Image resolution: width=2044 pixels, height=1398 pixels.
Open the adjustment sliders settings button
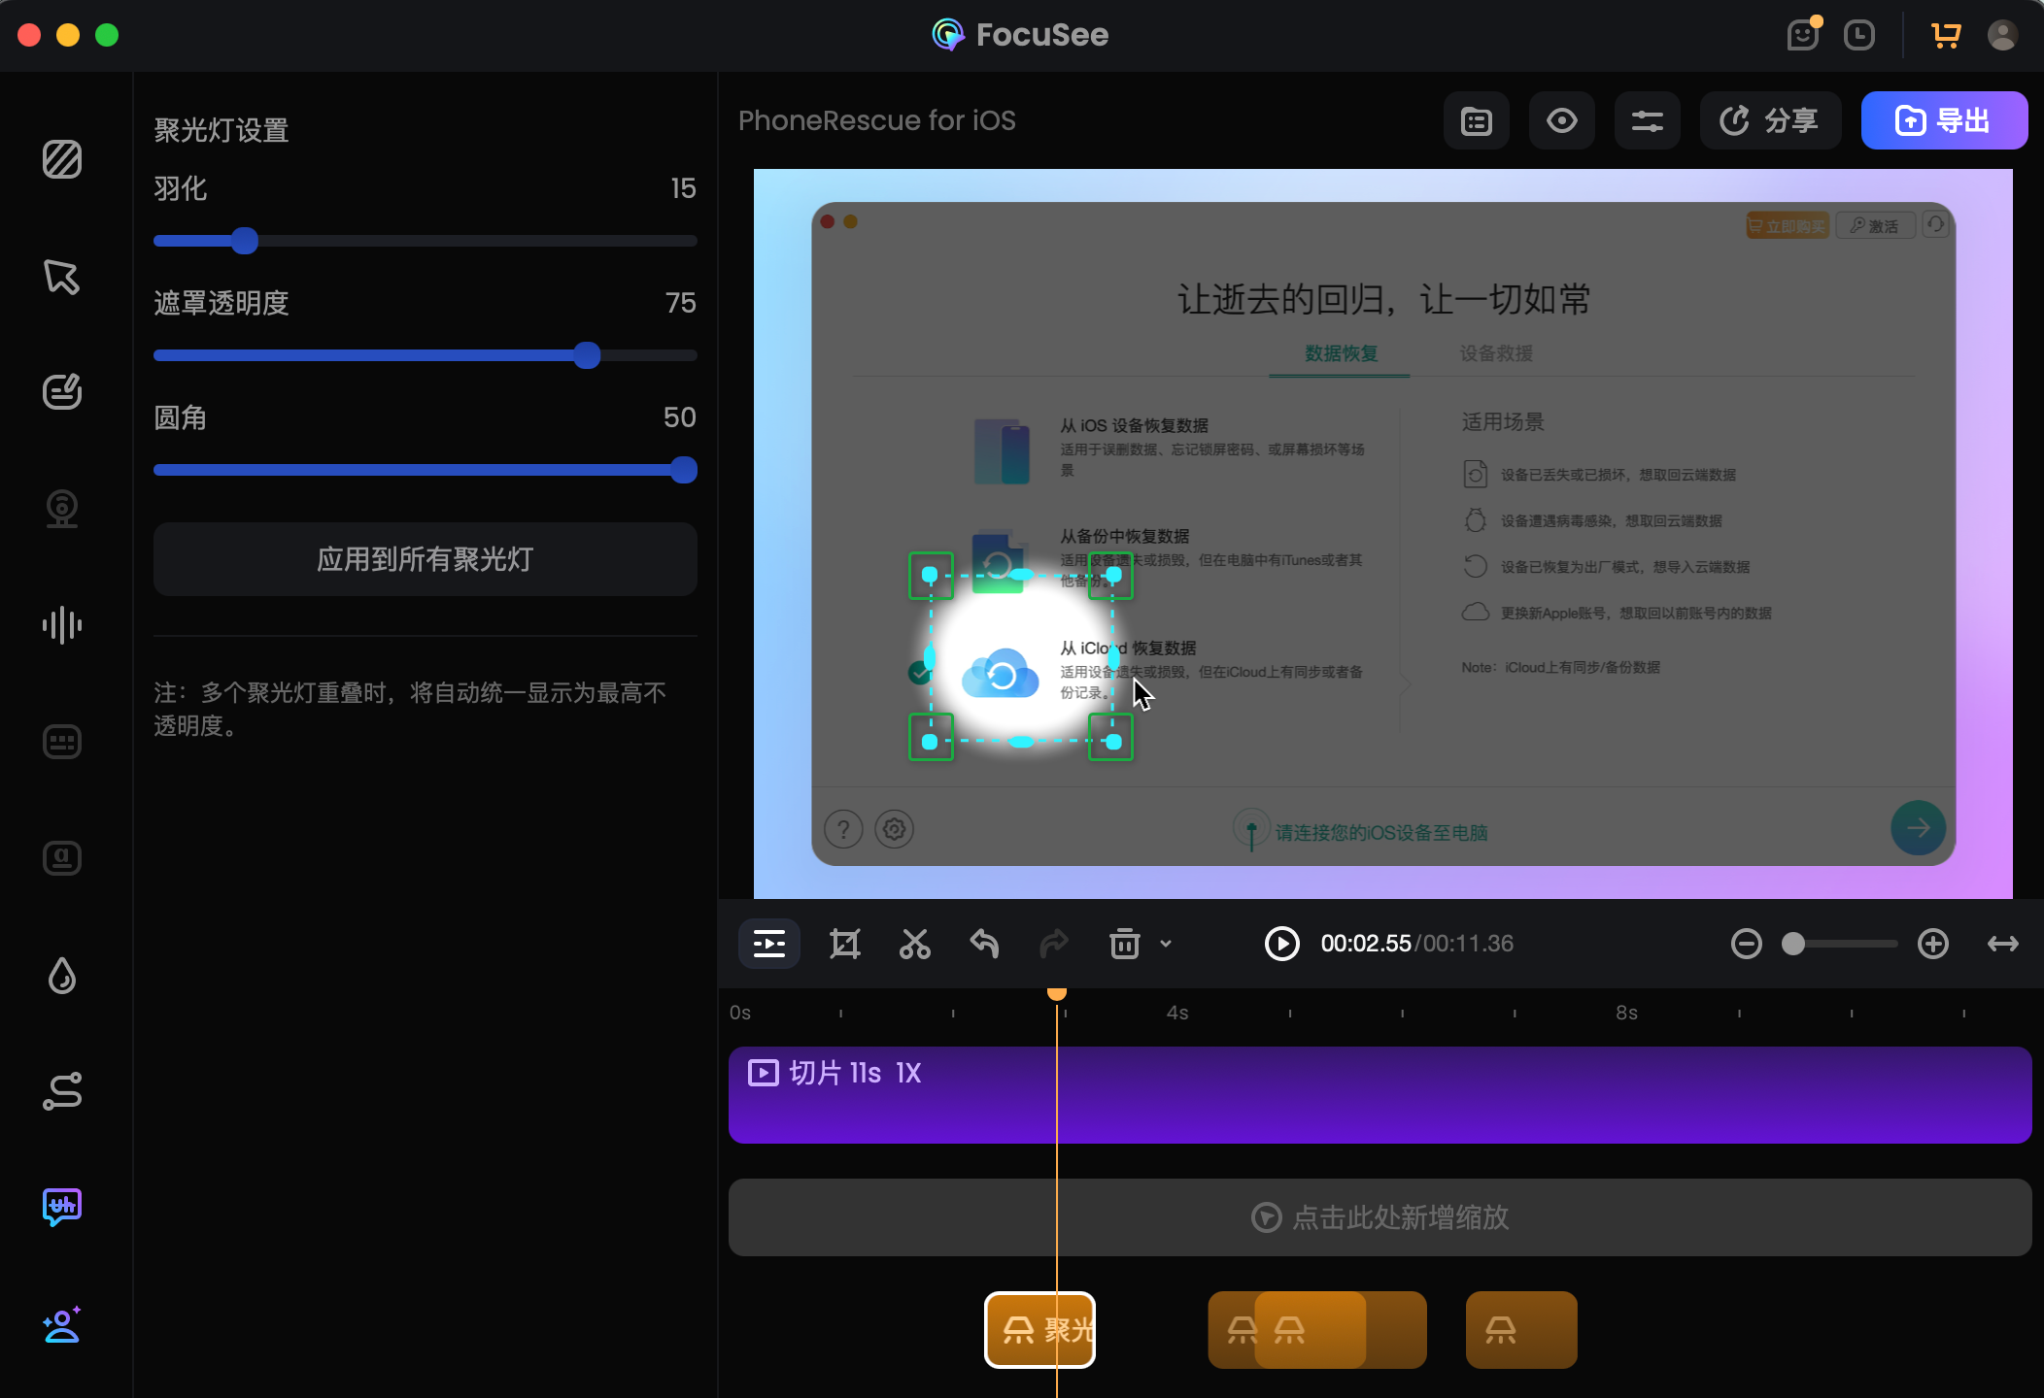pyautogui.click(x=1648, y=120)
